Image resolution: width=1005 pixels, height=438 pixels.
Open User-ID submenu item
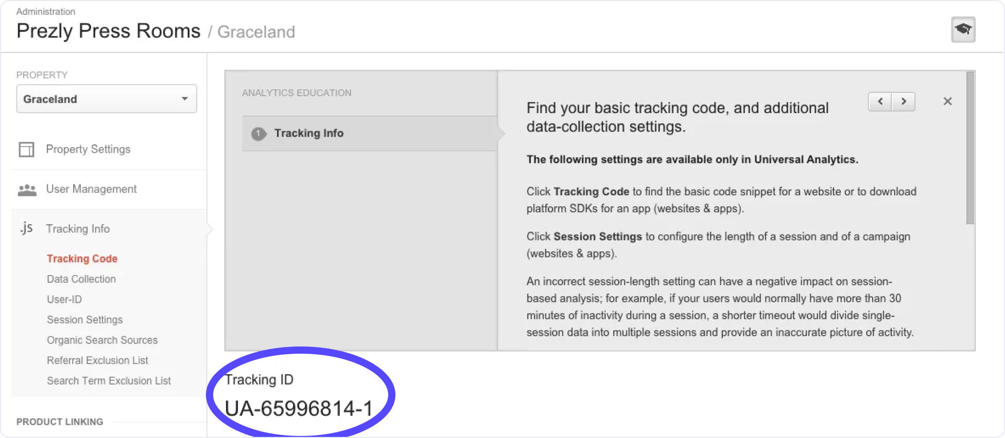pyautogui.click(x=64, y=299)
